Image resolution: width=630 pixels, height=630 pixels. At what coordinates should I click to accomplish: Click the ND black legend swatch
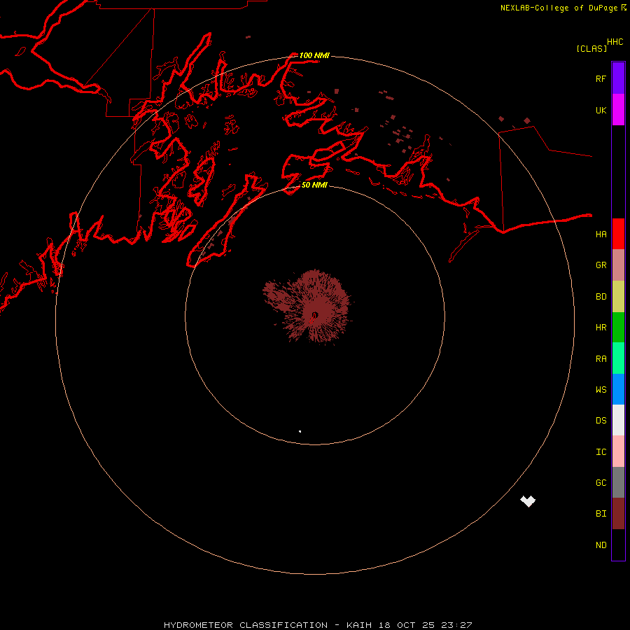[x=618, y=545]
